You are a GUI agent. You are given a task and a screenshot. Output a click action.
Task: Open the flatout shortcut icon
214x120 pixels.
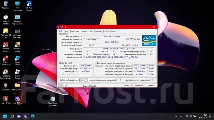[x=17, y=47]
